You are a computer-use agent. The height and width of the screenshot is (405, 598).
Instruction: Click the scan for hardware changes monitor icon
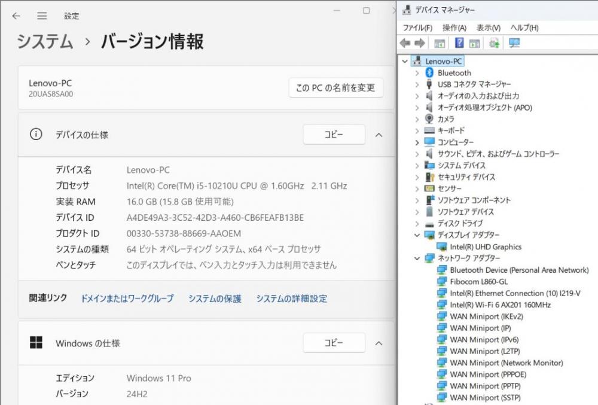pyautogui.click(x=514, y=43)
